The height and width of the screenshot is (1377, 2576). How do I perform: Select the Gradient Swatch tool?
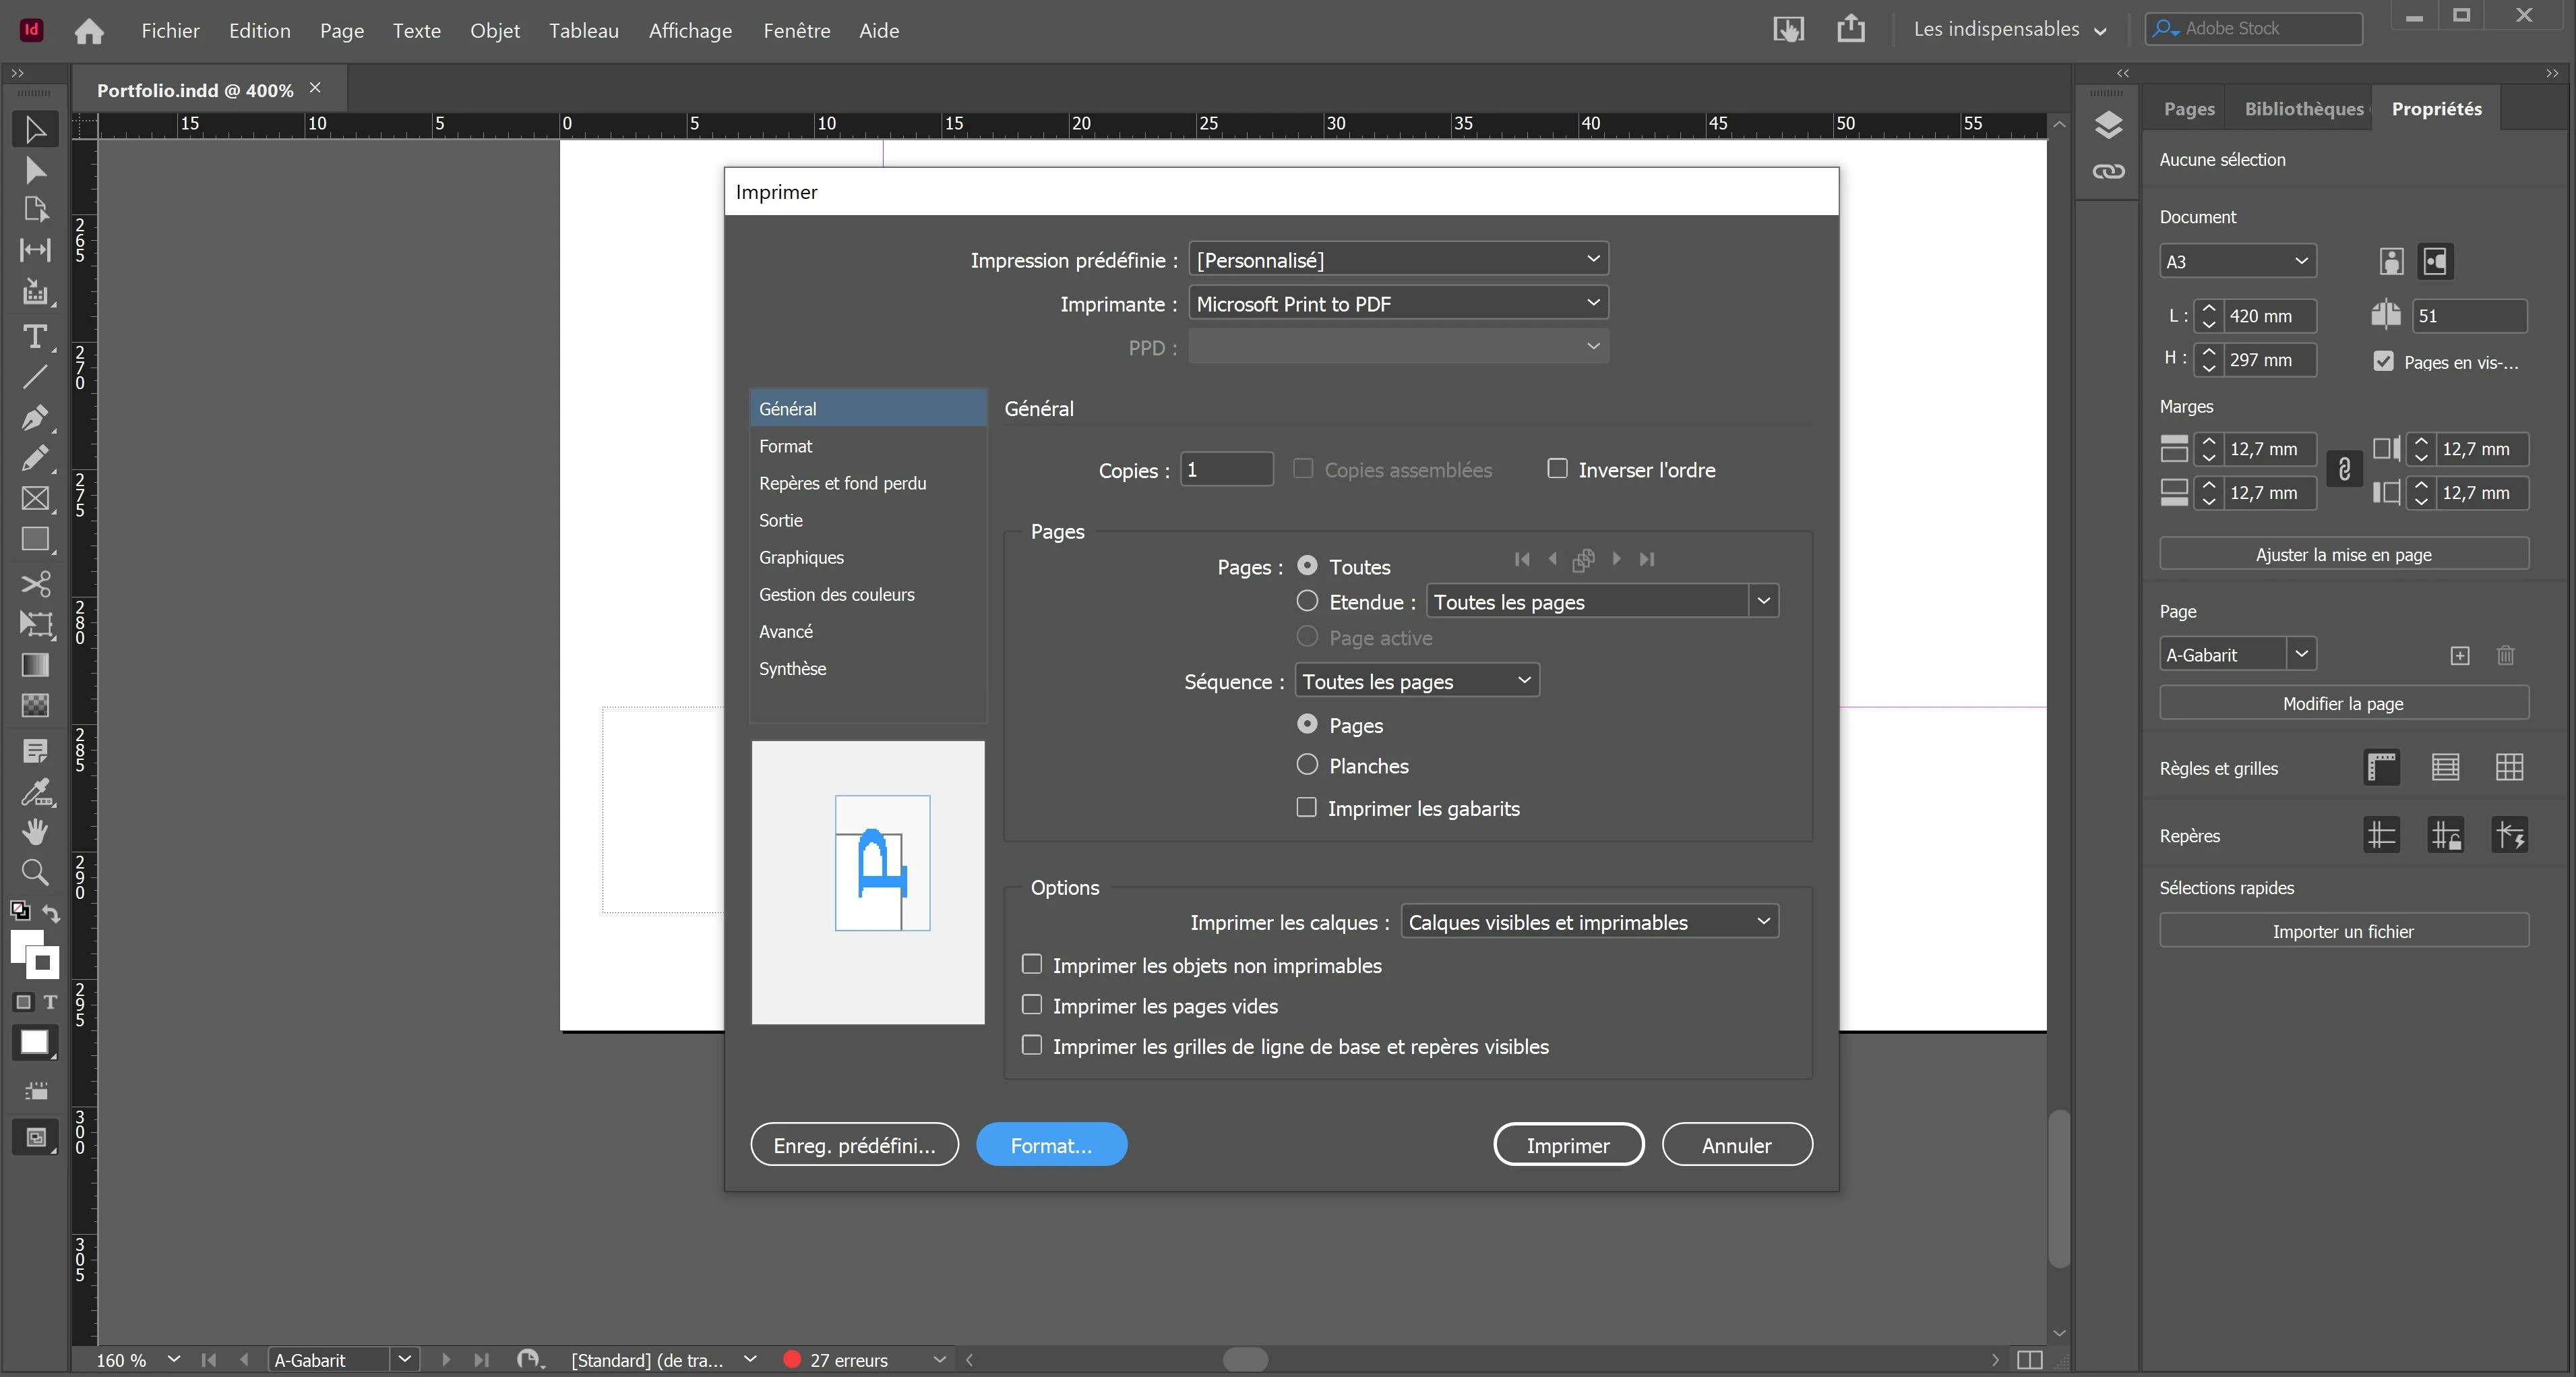pos(35,666)
